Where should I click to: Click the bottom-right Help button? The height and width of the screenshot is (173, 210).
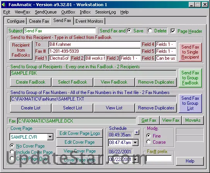190,161
